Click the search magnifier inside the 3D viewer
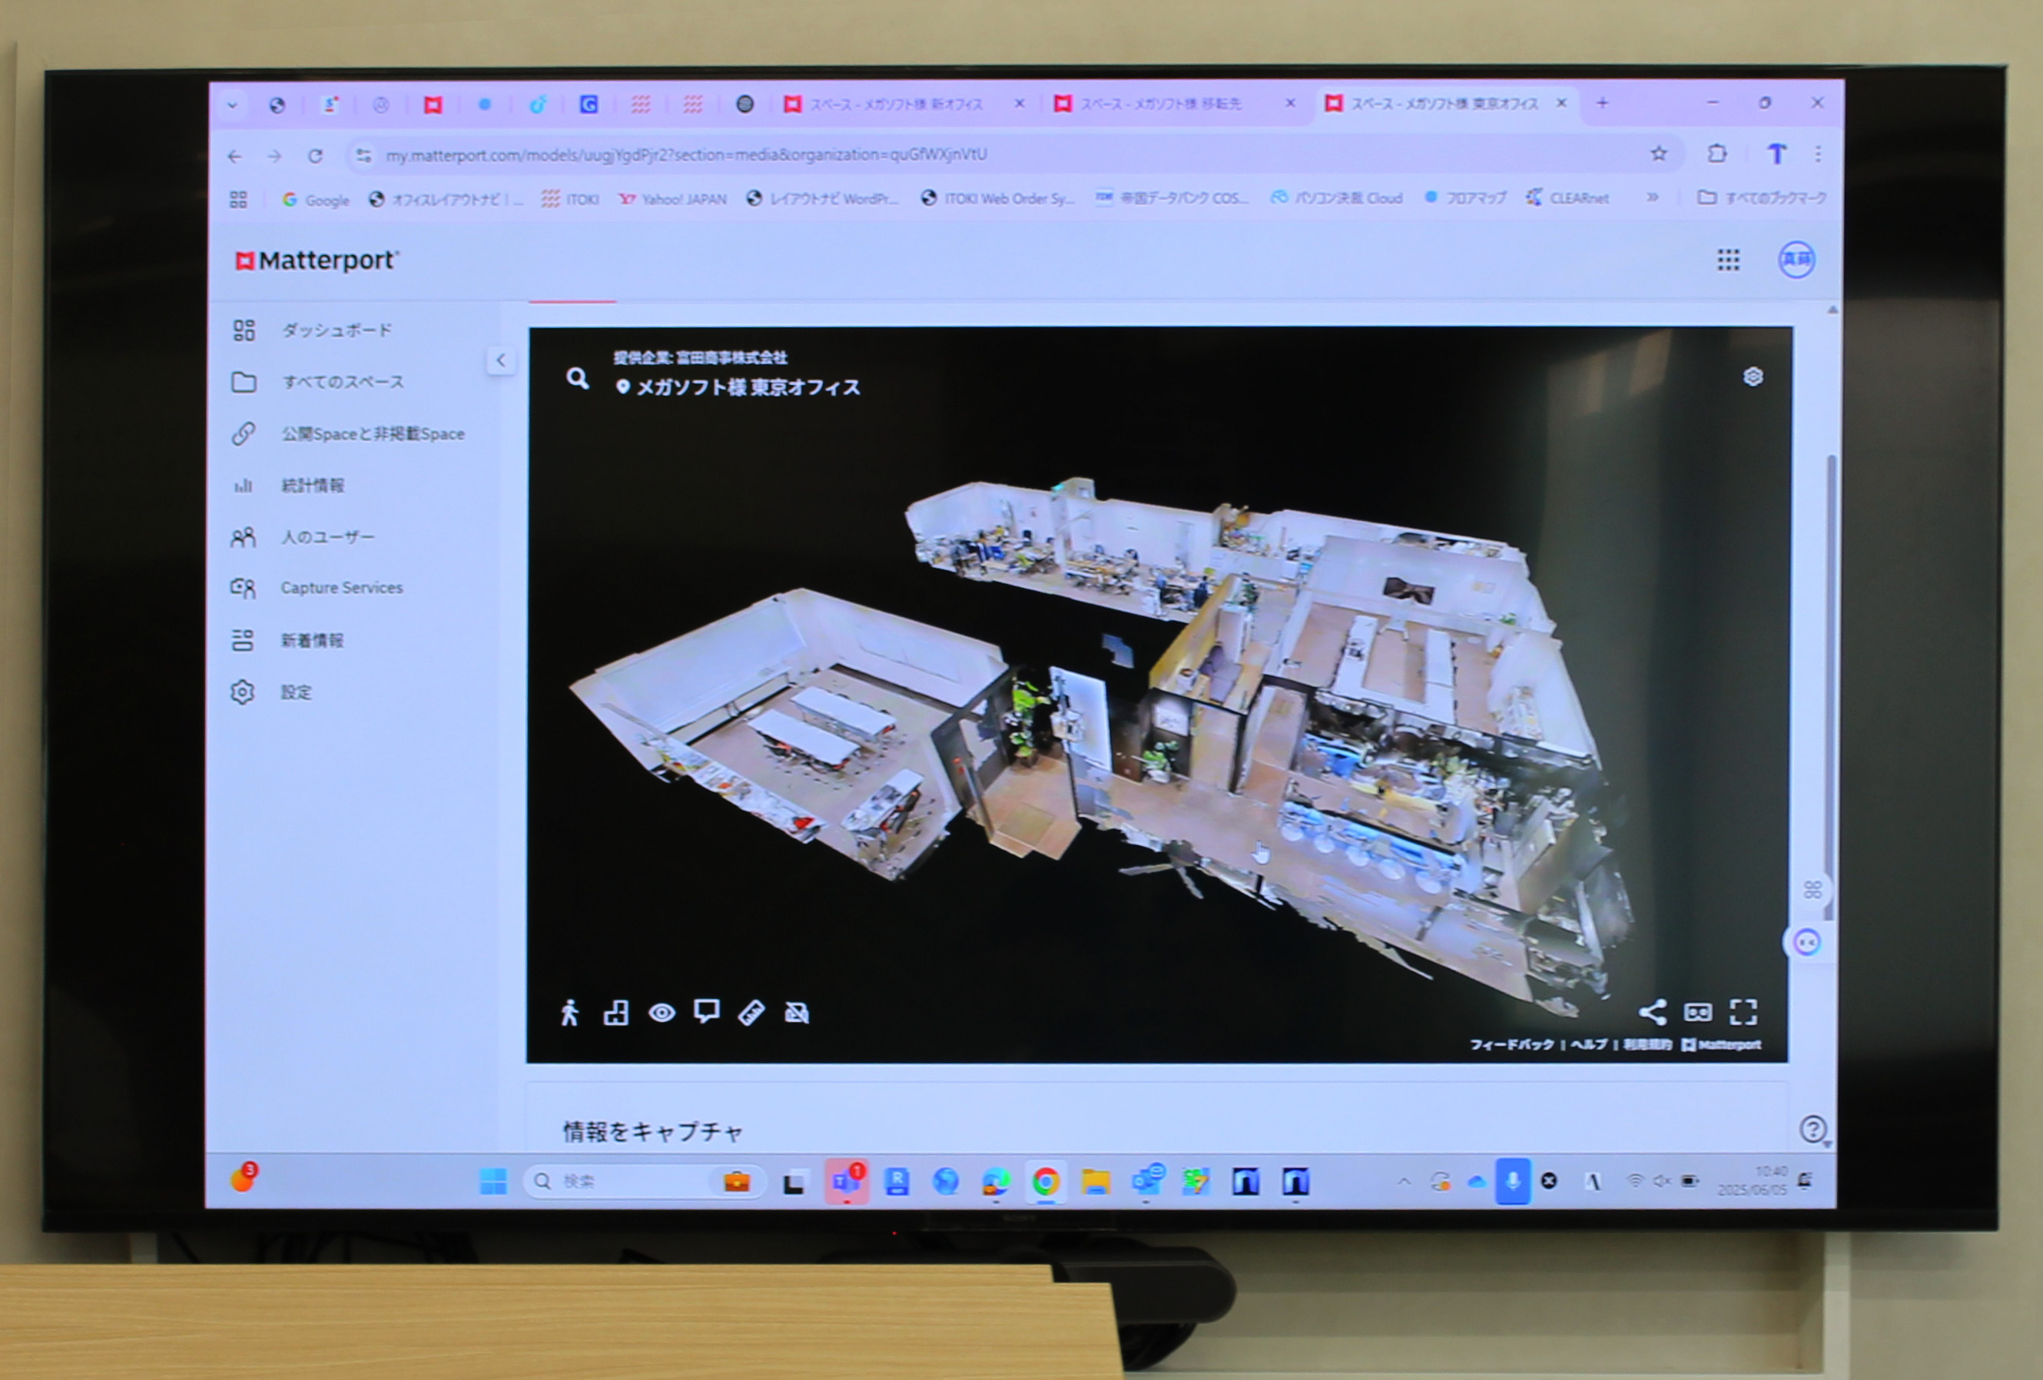 click(578, 380)
